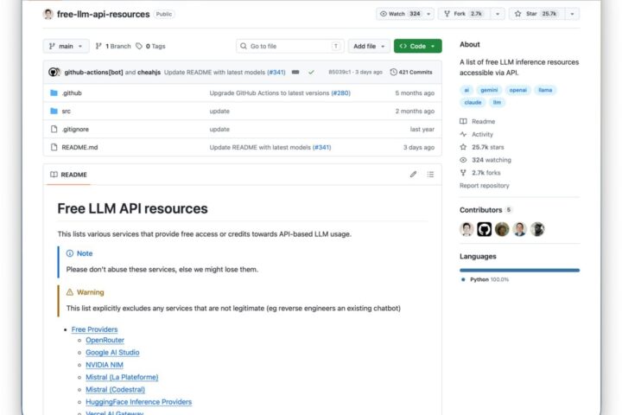Click the Tags label icon

139,46
